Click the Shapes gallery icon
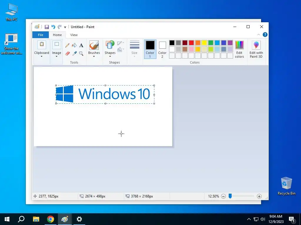The width and height of the screenshot is (301, 225). click(110, 45)
